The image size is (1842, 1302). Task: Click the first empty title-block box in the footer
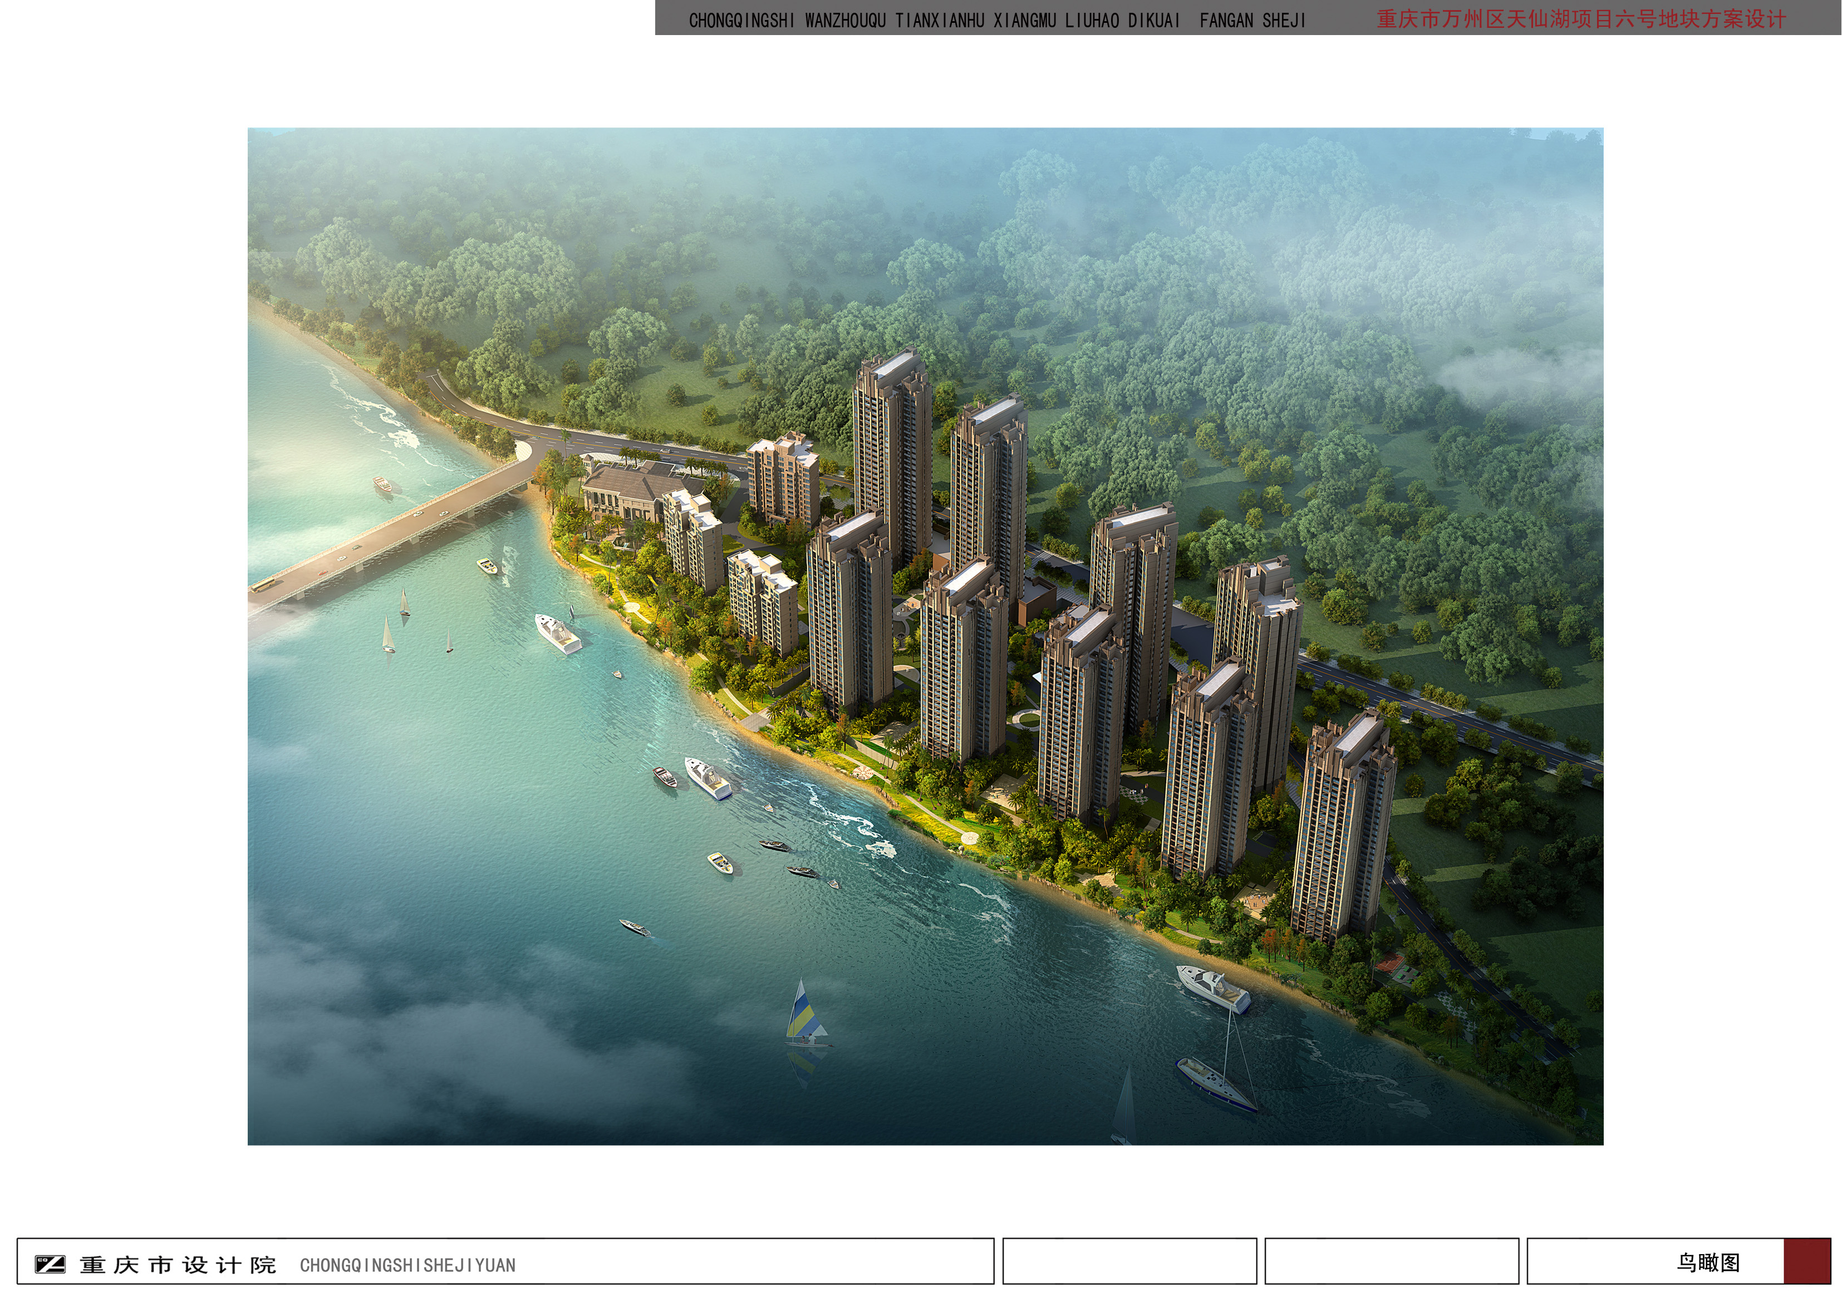click(1129, 1262)
